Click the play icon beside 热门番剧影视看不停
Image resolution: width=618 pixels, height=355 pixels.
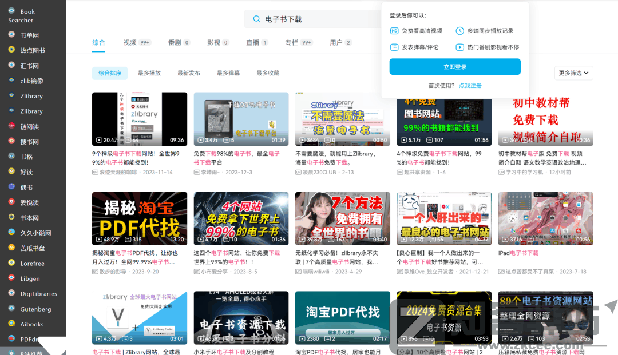(459, 47)
